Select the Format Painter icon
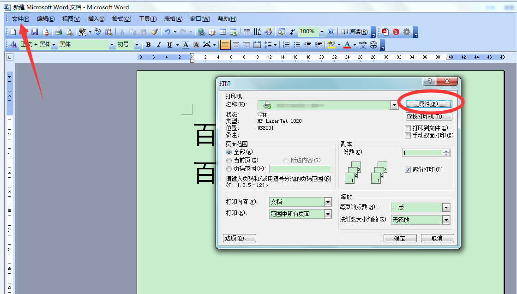The height and width of the screenshot is (294, 517). tap(155, 32)
